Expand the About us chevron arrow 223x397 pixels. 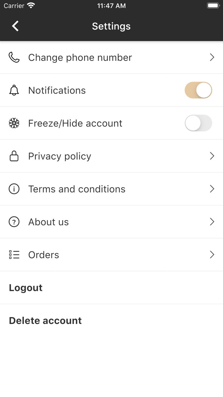[x=212, y=222]
